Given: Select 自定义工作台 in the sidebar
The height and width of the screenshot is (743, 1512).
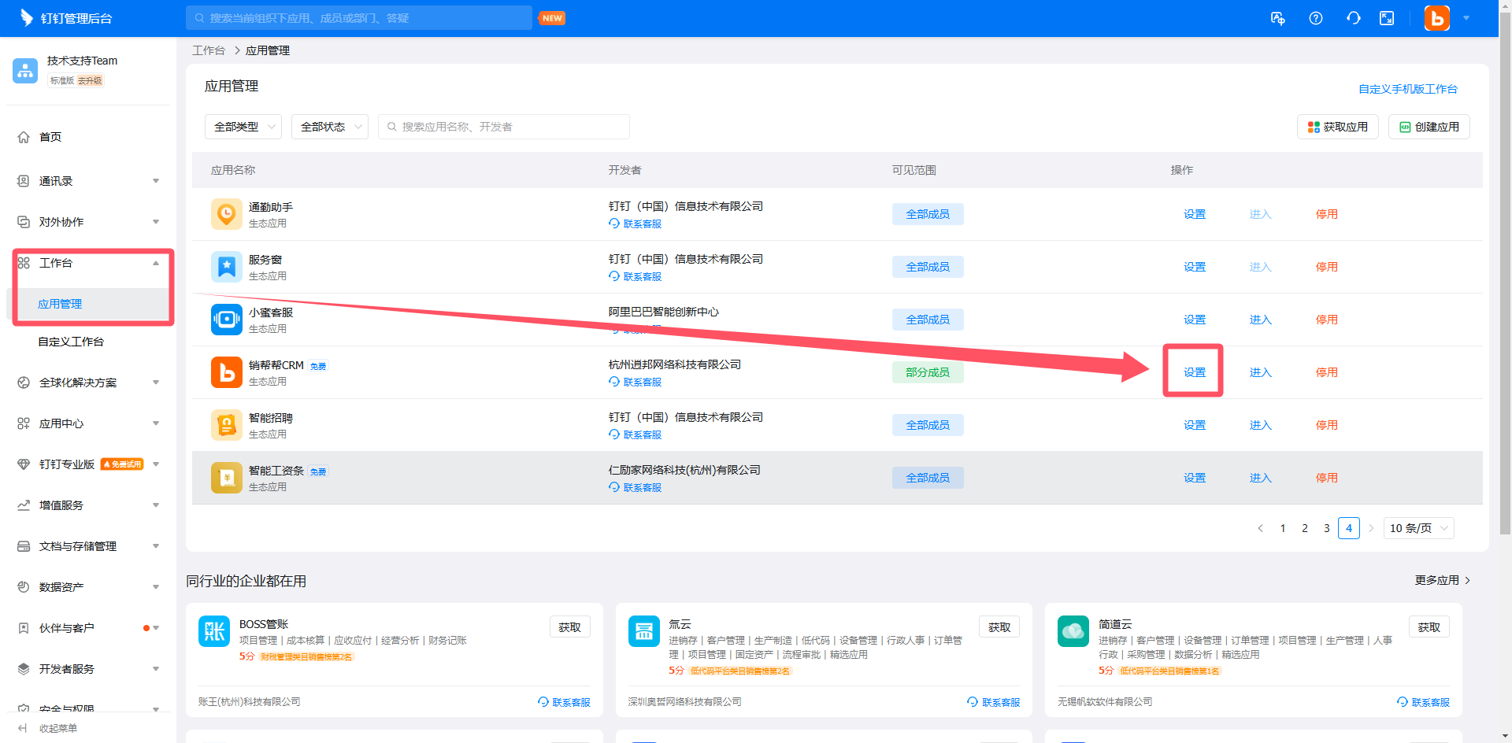Looking at the screenshot, I should 71,342.
